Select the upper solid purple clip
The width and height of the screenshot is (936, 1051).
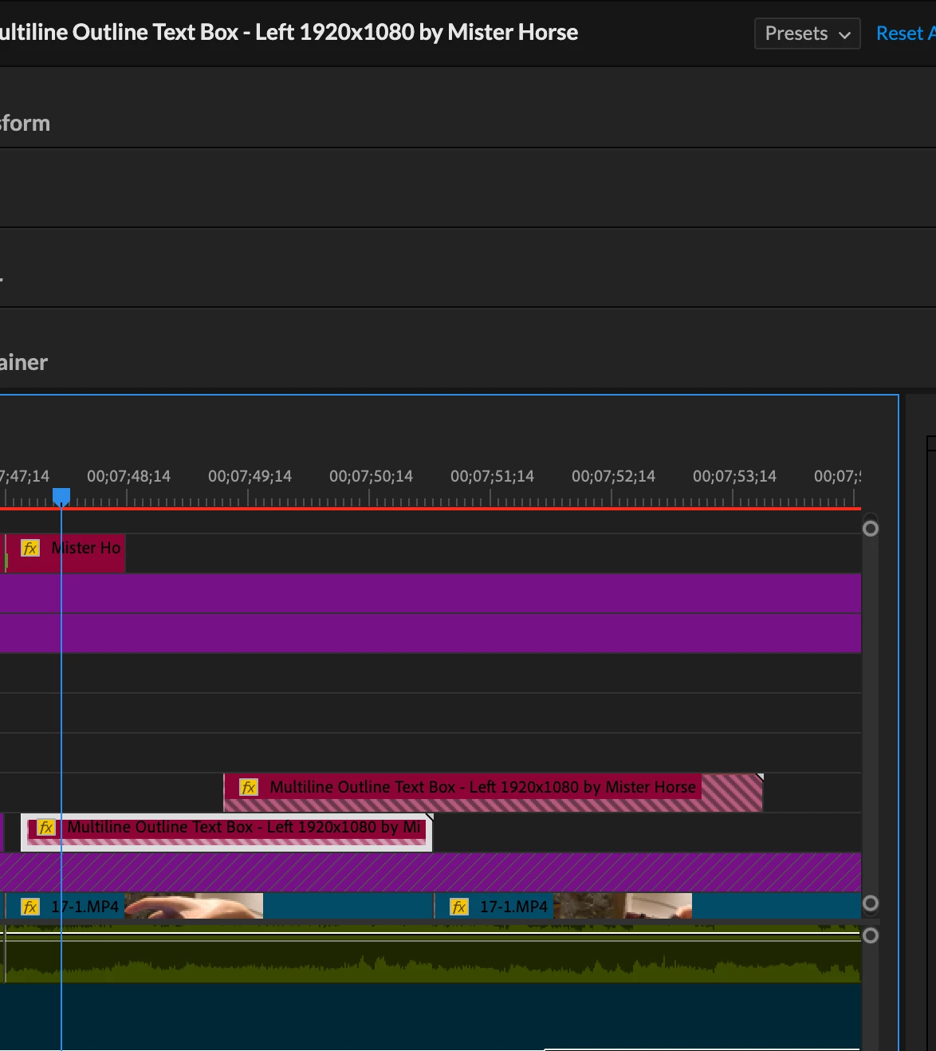click(431, 593)
